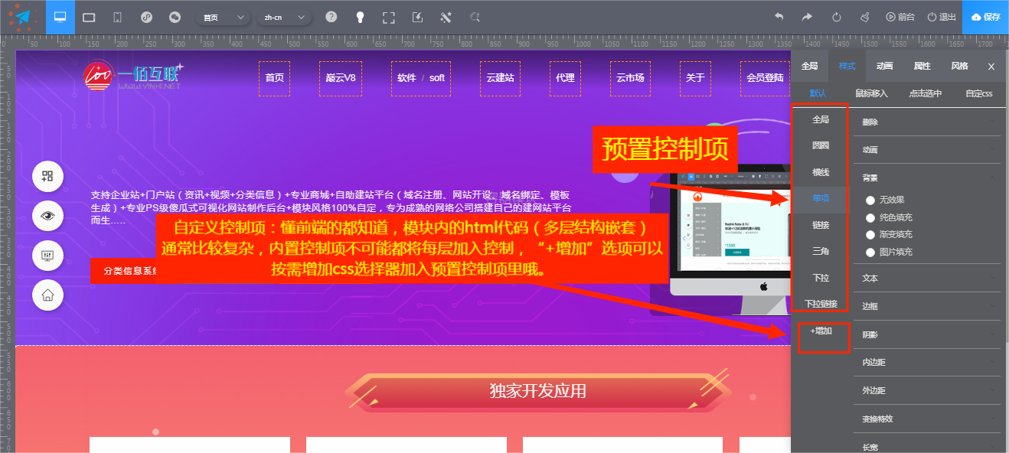
Task: Click the +增加 add selector button
Action: point(821,331)
